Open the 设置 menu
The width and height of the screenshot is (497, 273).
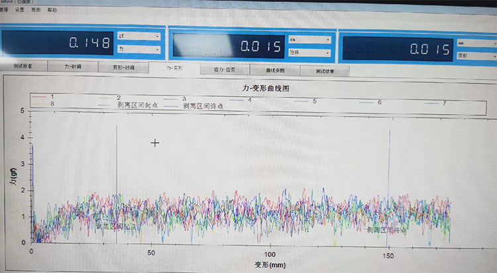pos(20,11)
